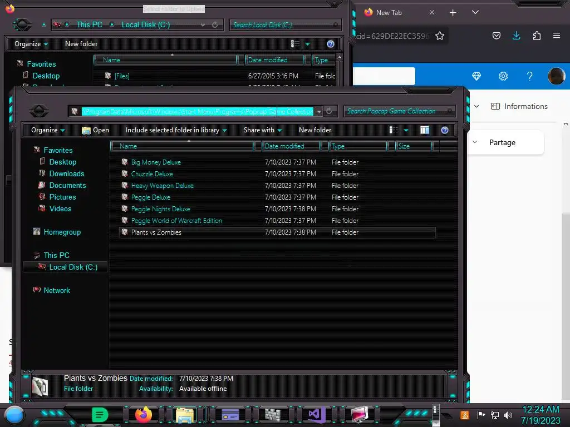This screenshot has height=427, width=570.
Task: Open Downloads in the front window sidebar
Action: click(67, 173)
